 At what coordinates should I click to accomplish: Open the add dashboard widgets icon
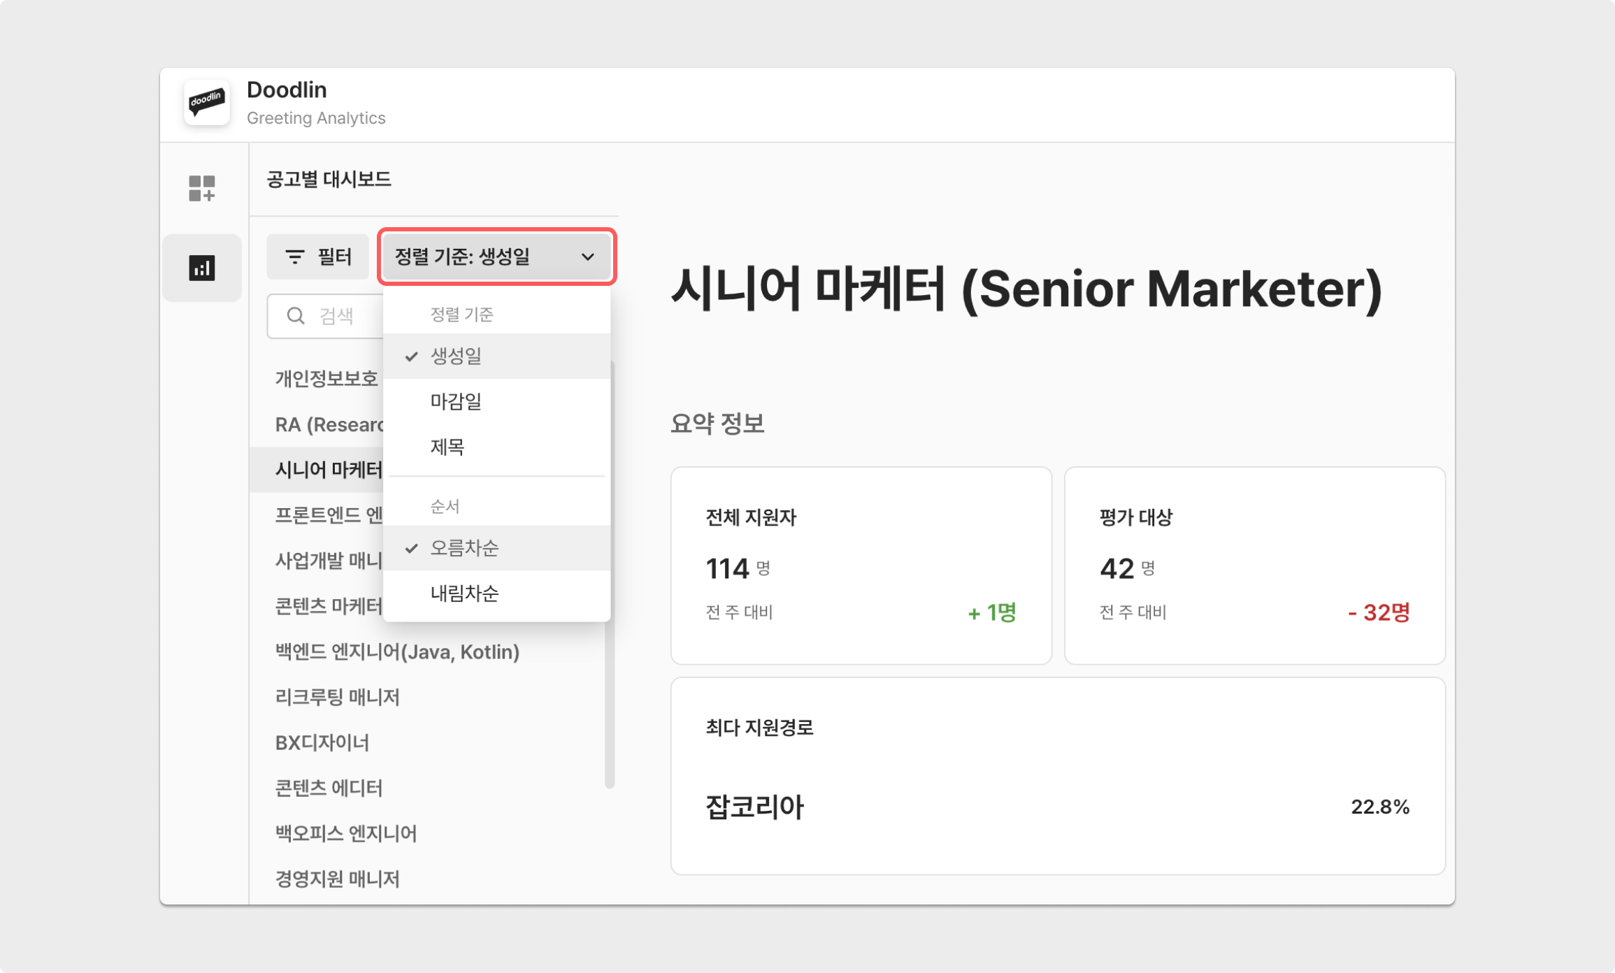(202, 188)
